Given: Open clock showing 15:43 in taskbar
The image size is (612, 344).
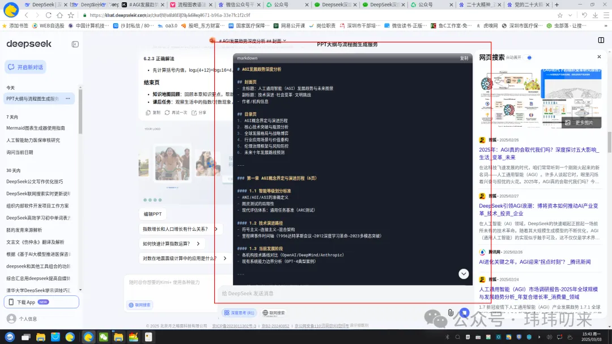Looking at the screenshot, I should 592,337.
